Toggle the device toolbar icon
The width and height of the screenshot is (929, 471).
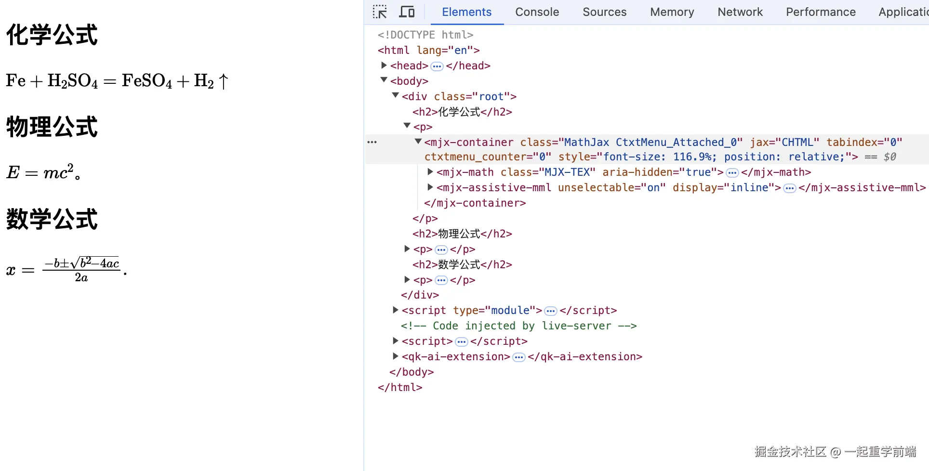tap(407, 12)
